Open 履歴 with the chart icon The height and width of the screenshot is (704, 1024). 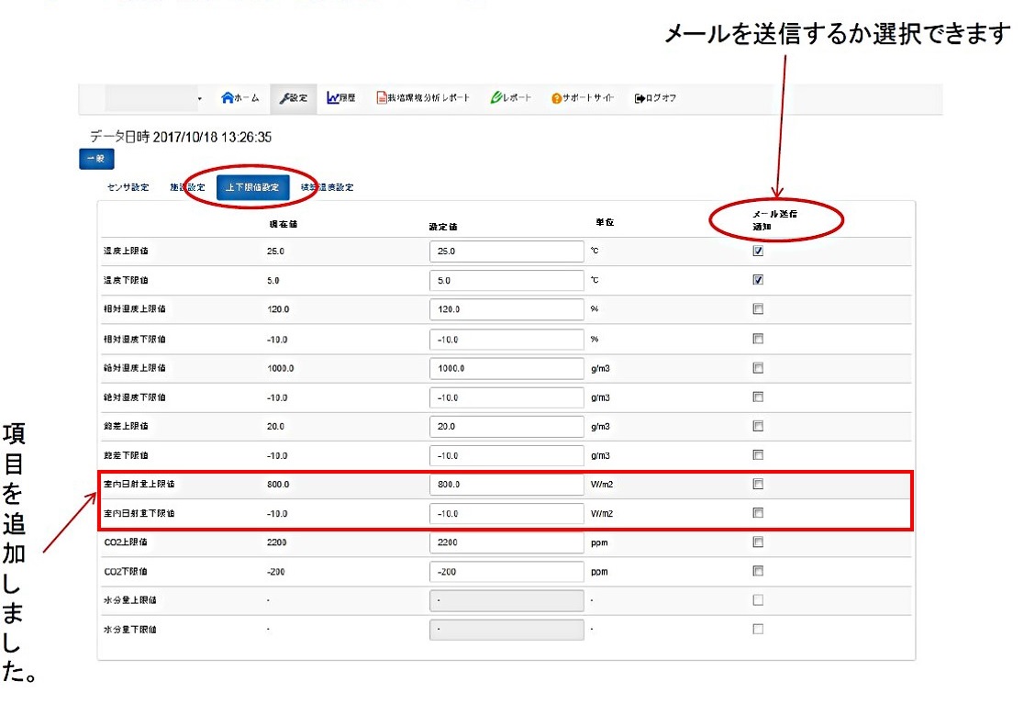[x=333, y=98]
